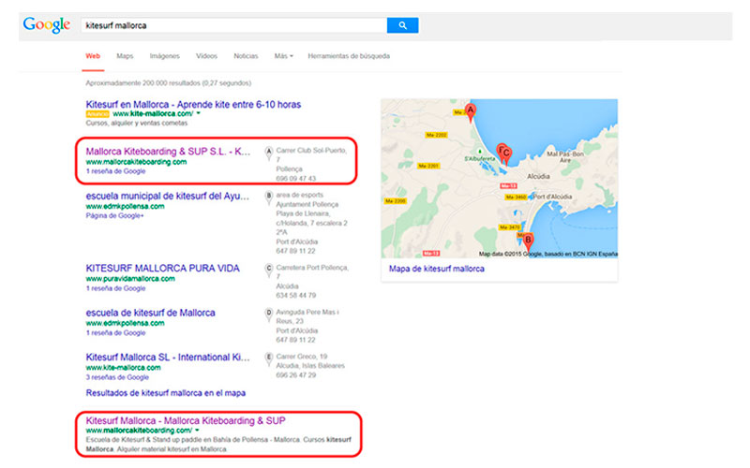
Task: Open the ad dropdown arrow next to kite-mallorca.com
Action: (x=198, y=113)
